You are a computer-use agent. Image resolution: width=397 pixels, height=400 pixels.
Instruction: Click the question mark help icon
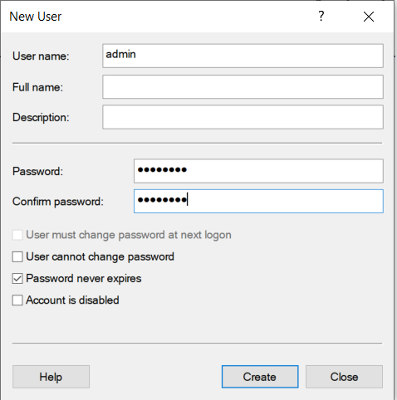321,17
